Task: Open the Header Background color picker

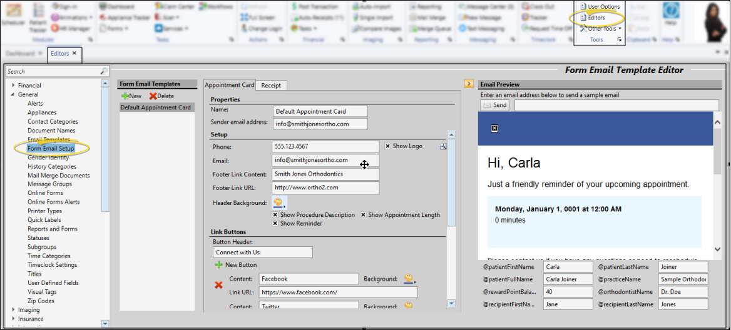Action: tap(279, 202)
